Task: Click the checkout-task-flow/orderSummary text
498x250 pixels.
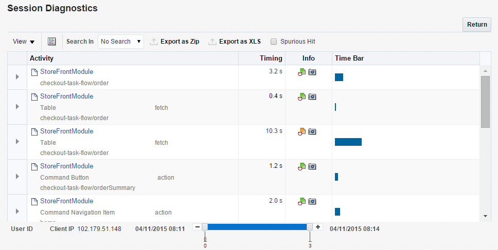Action: pyautogui.click(x=87, y=188)
